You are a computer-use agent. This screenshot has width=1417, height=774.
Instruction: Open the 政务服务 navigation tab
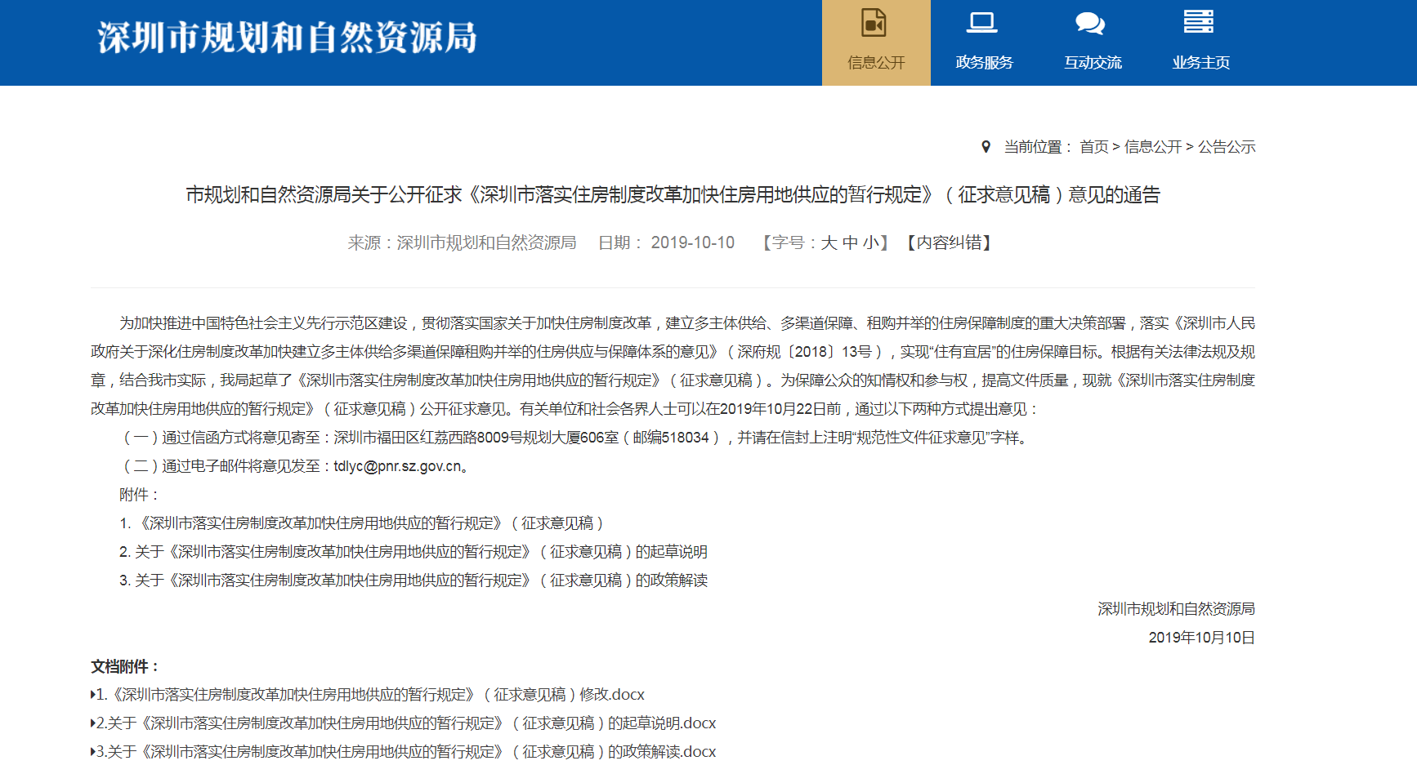984,62
